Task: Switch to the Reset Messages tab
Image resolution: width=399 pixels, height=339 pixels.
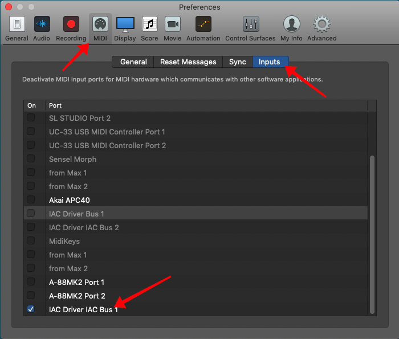Action: 188,62
